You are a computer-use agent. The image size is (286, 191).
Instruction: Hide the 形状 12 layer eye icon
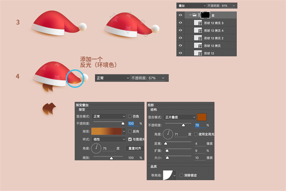[181, 53]
